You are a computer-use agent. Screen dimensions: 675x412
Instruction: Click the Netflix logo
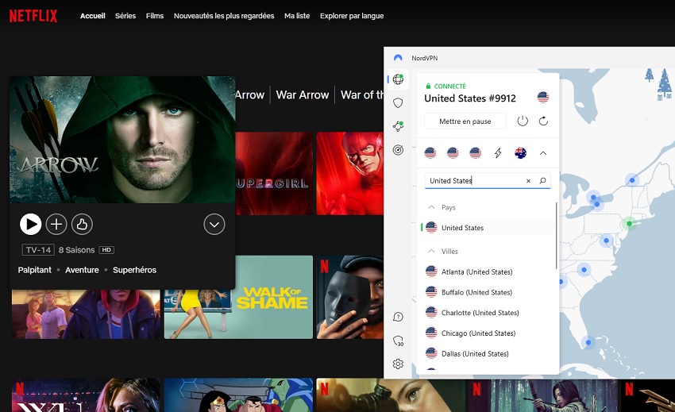point(33,16)
